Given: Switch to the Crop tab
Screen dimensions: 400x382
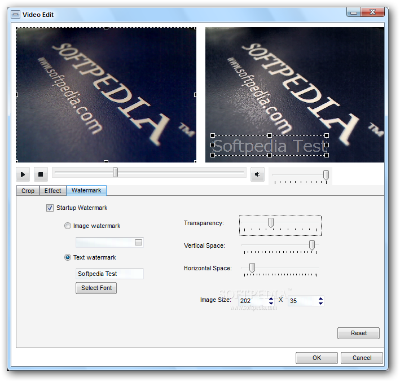Looking at the screenshot, I should (x=28, y=191).
